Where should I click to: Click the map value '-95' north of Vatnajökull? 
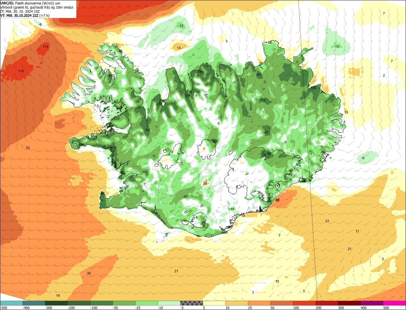click(x=268, y=154)
